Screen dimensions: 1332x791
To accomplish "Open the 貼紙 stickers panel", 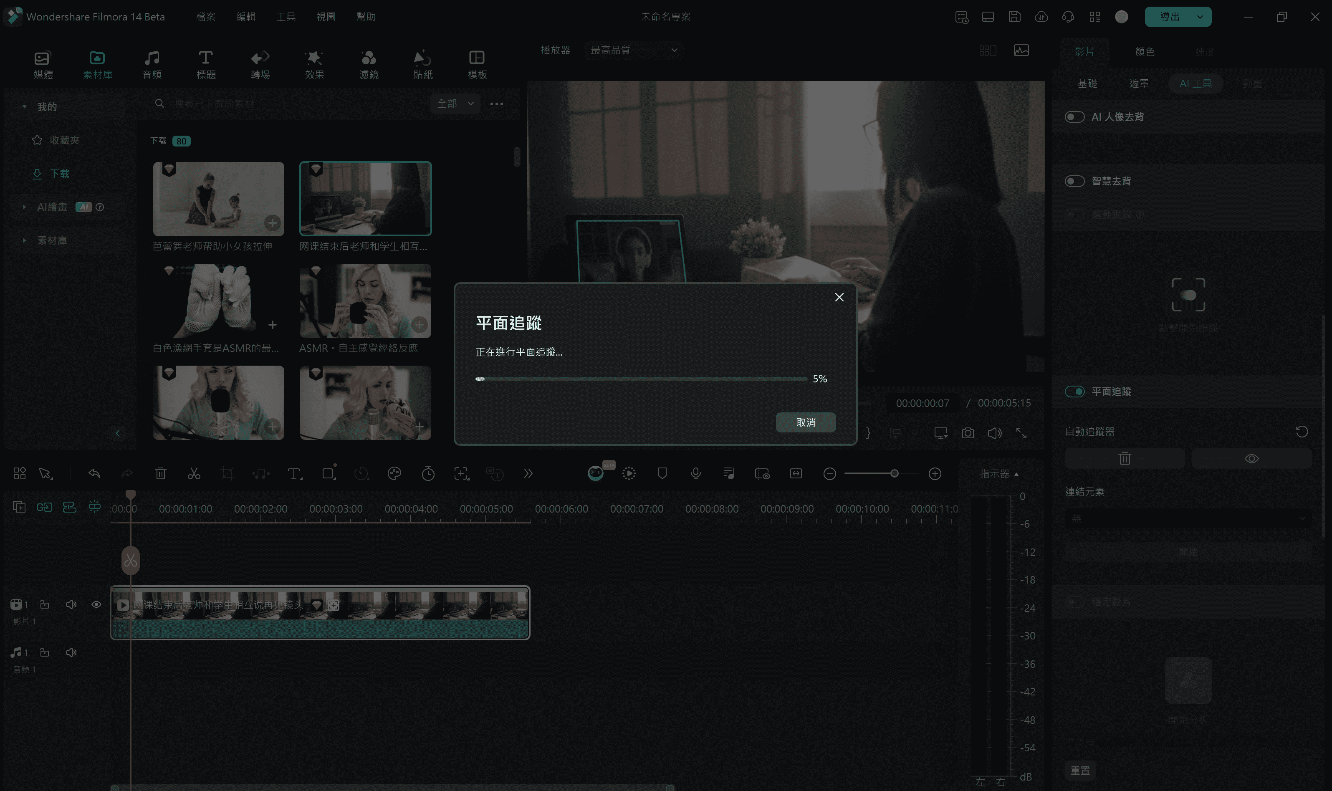I will (x=423, y=65).
